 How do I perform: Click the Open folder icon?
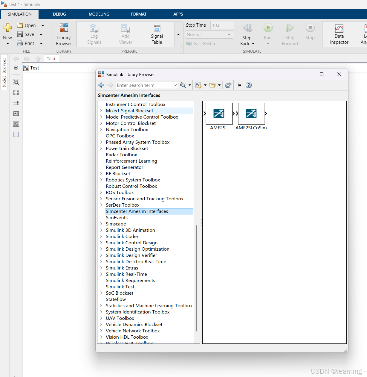click(x=20, y=25)
